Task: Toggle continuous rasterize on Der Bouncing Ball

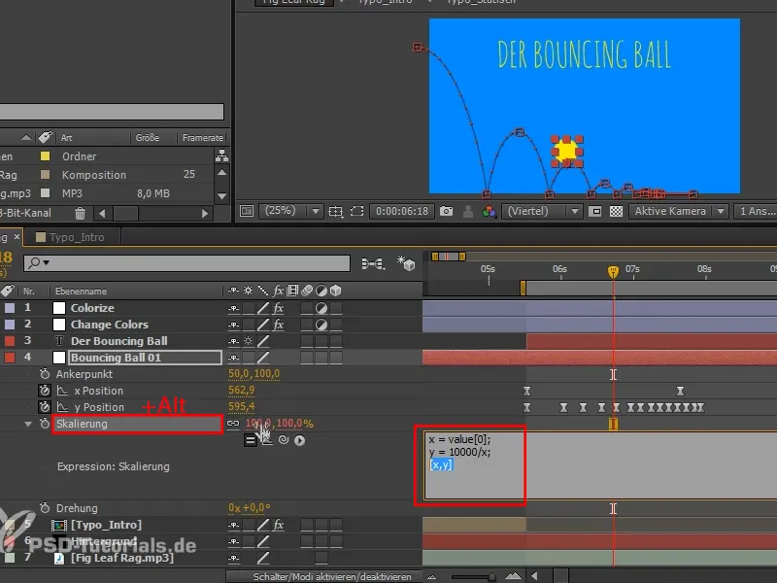Action: 248,341
